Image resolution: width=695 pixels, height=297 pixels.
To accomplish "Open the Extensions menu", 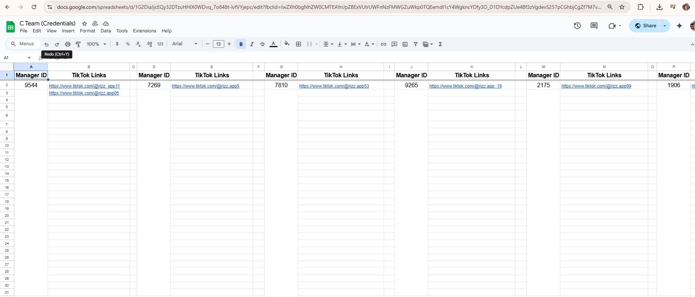I will point(144,31).
